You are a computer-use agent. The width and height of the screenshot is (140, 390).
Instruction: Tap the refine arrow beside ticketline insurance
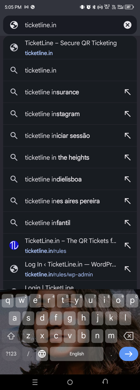(x=127, y=92)
